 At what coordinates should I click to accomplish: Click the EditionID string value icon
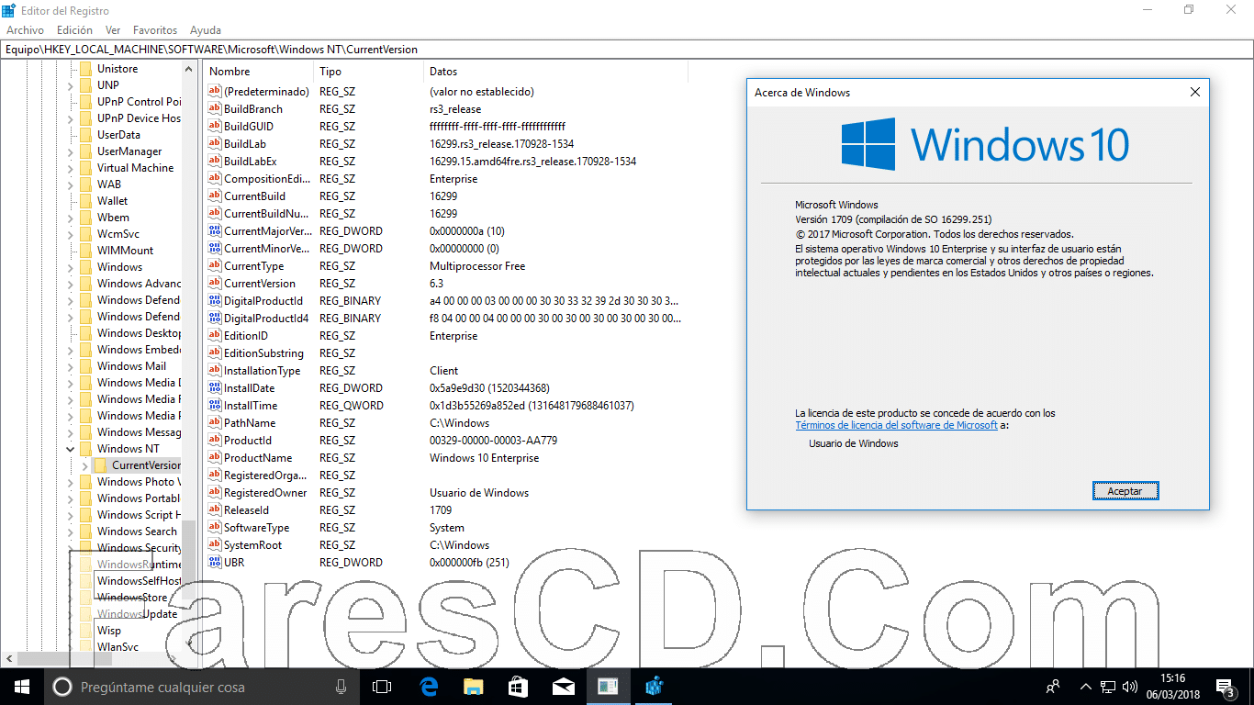click(x=215, y=335)
